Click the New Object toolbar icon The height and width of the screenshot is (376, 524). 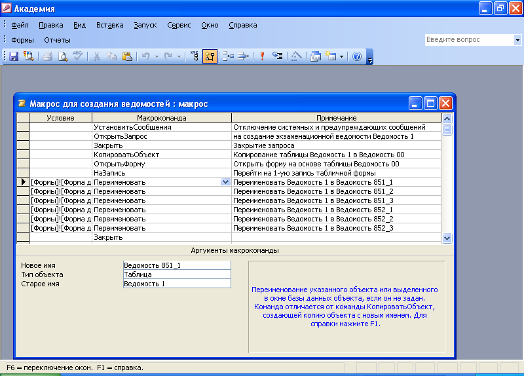331,56
